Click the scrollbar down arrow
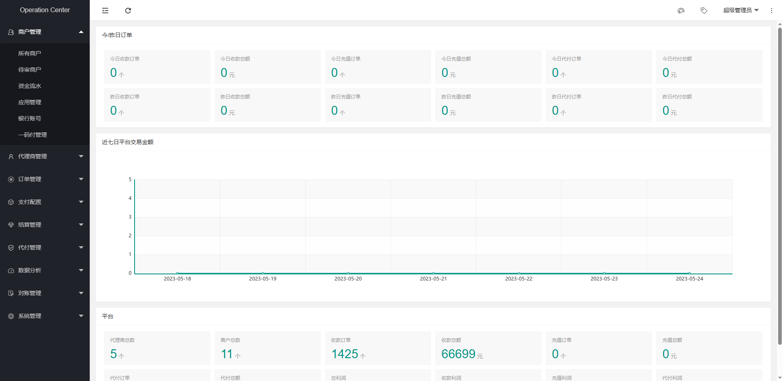 (780, 377)
